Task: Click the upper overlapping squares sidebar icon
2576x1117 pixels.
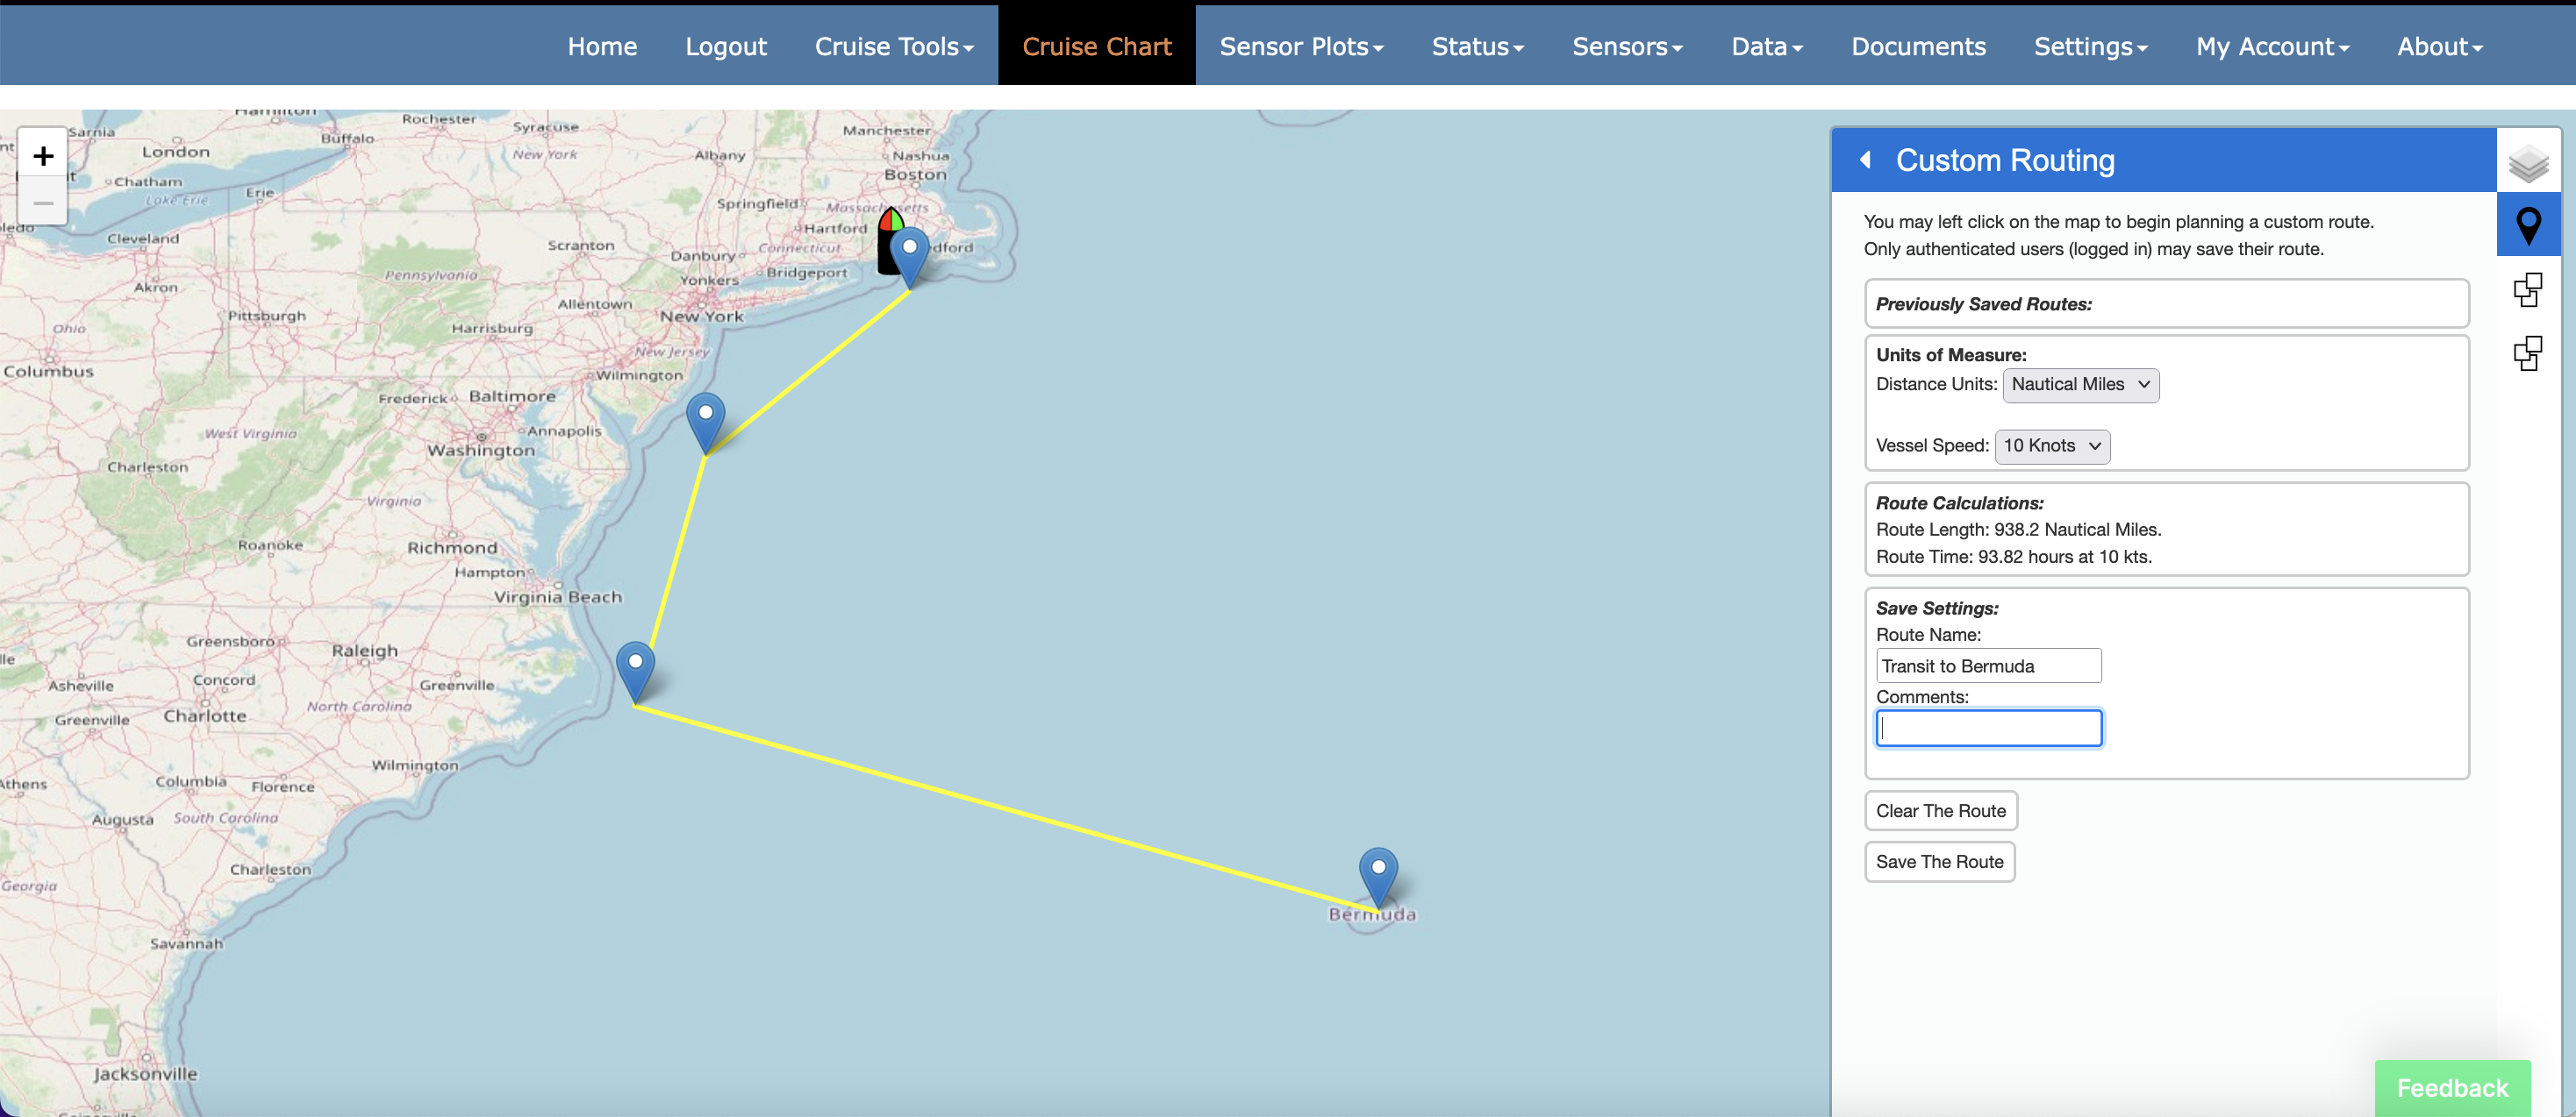Action: point(2527,289)
